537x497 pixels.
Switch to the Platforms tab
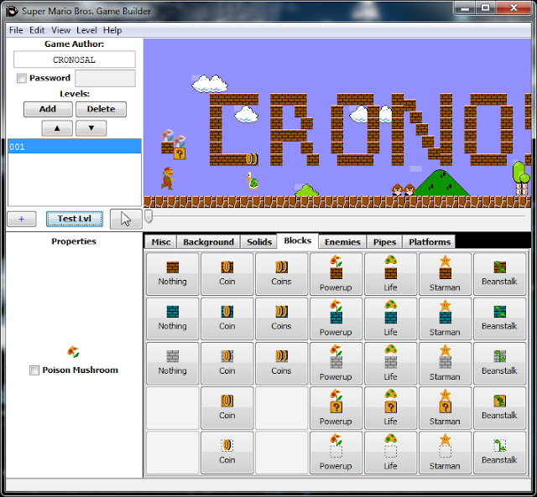click(x=430, y=242)
